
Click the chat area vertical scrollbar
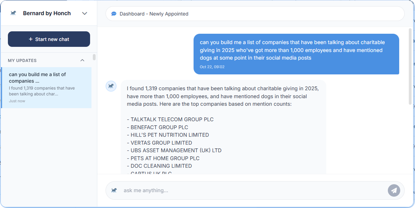pyautogui.click(x=410, y=66)
